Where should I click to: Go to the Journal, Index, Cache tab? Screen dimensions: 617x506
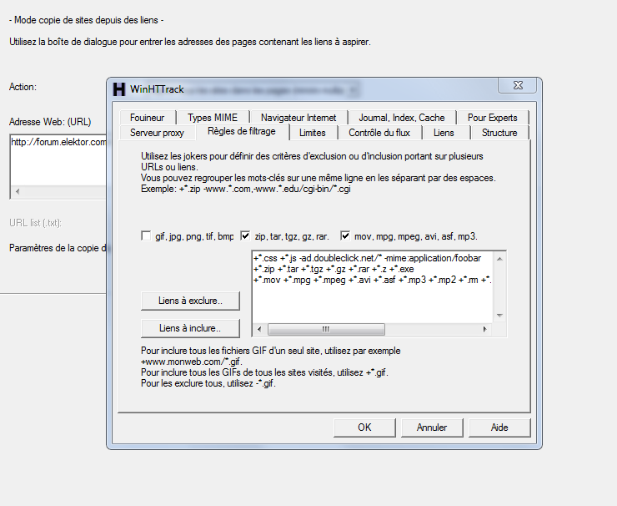coord(402,118)
